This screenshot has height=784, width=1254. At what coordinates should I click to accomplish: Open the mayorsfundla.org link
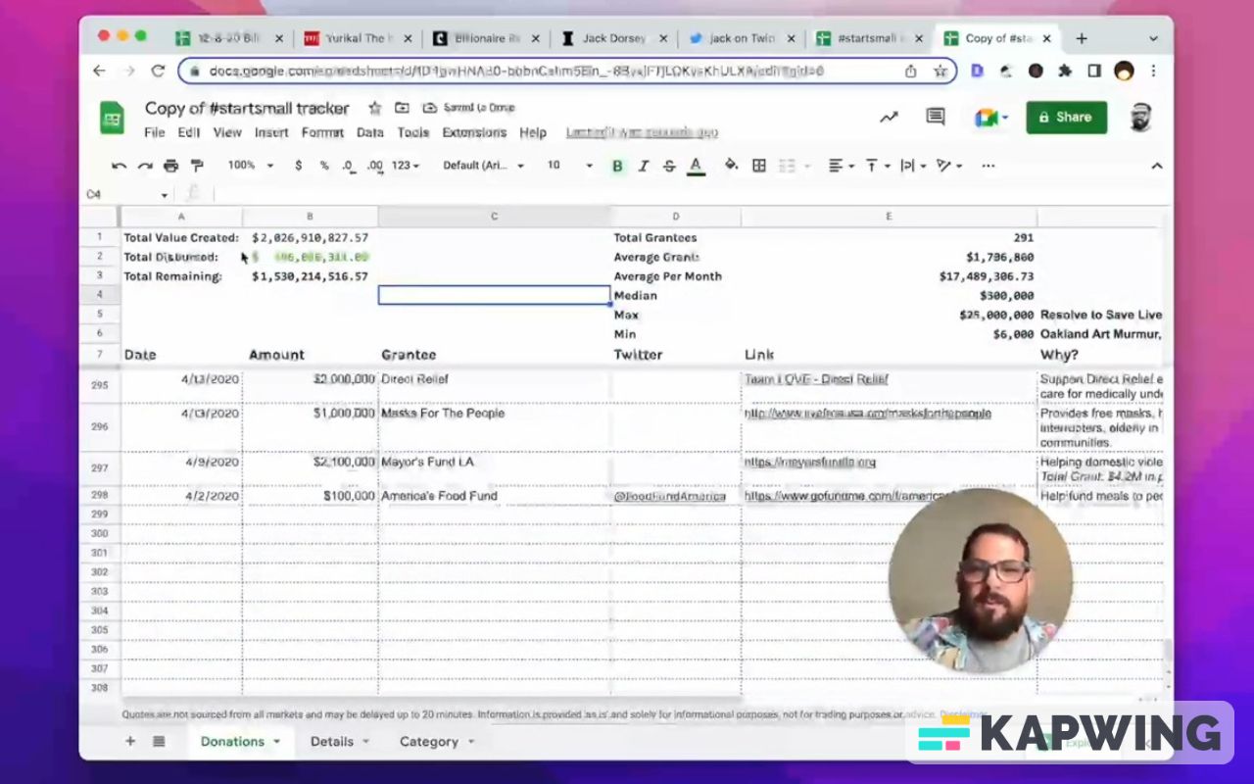[810, 462]
